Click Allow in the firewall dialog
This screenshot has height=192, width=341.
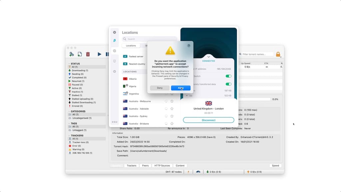click(x=180, y=88)
